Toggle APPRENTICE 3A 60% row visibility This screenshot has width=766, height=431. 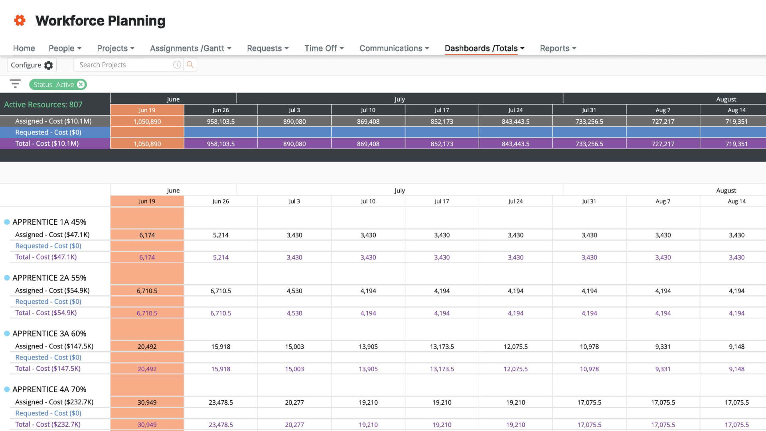[7, 333]
